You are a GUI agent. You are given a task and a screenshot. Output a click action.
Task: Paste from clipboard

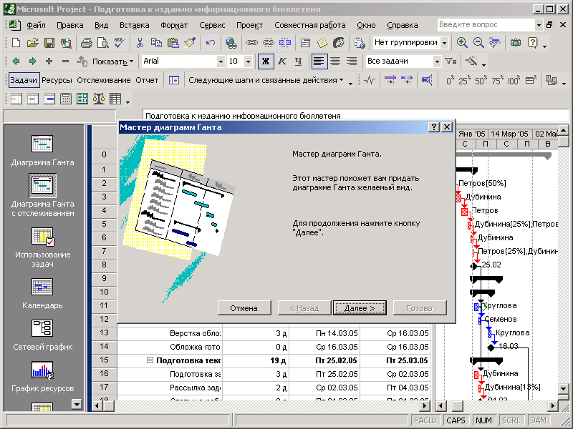[x=173, y=43]
